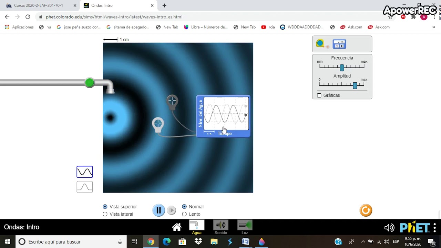Open Word from the taskbar
The image size is (441, 248).
tap(246, 242)
